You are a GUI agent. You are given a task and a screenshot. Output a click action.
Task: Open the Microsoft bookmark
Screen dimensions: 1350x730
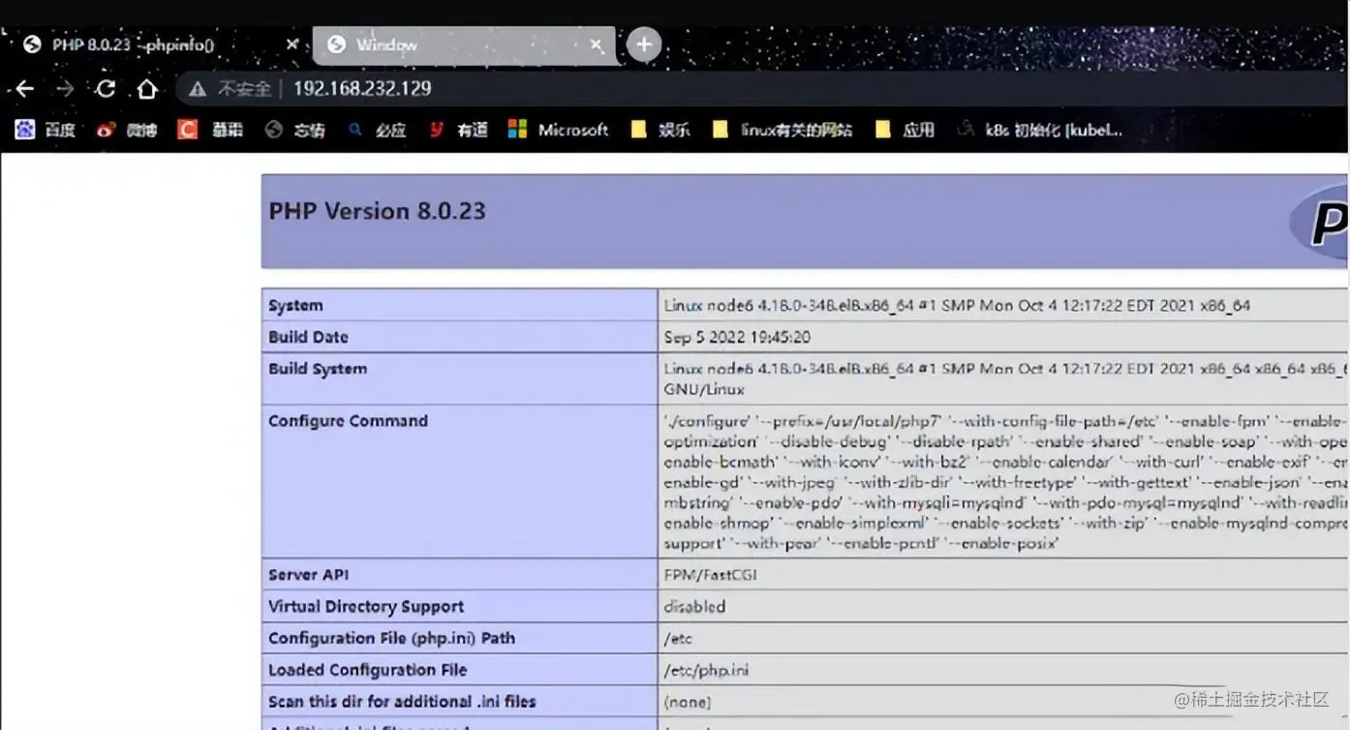(x=559, y=130)
